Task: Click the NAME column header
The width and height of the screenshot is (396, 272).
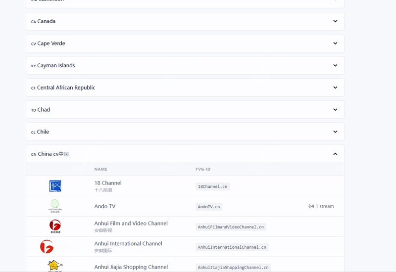Action: pyautogui.click(x=101, y=169)
